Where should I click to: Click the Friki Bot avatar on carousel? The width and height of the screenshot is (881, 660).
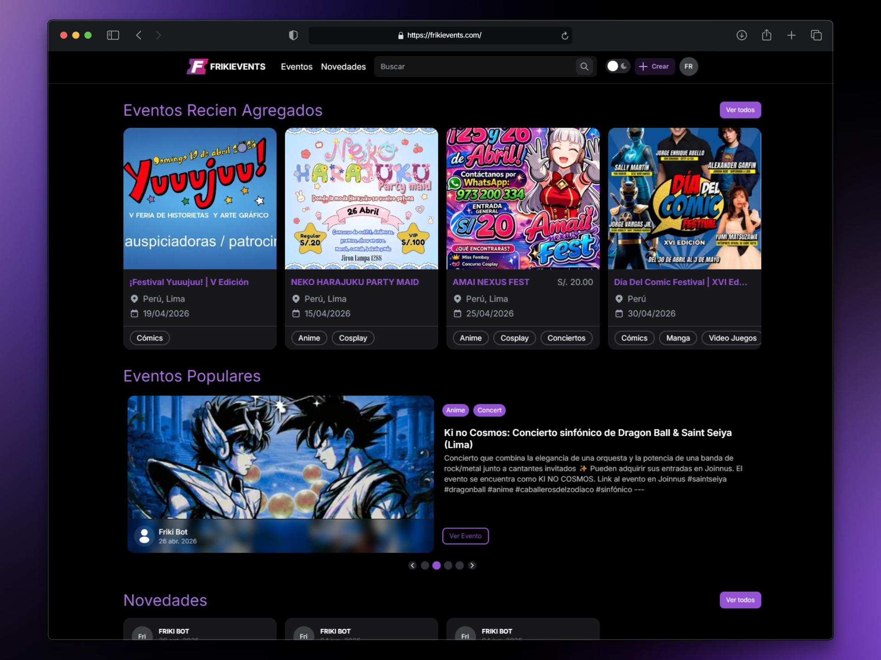click(x=144, y=536)
